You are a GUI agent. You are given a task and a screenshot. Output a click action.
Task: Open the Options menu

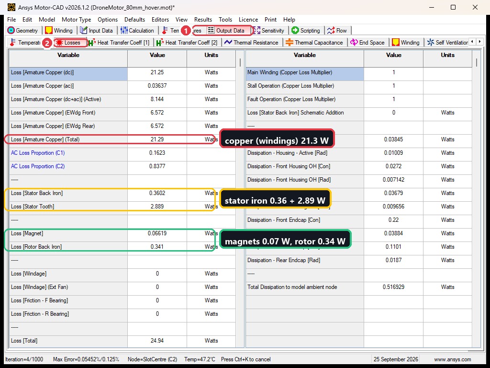108,19
